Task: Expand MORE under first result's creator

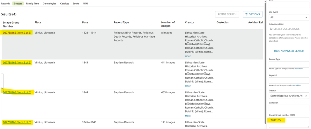Action: 188,56
